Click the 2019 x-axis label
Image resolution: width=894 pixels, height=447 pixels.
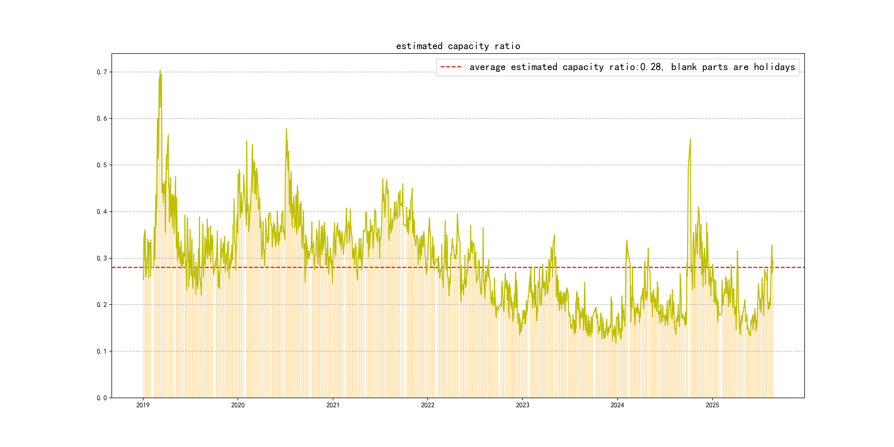[x=143, y=405]
